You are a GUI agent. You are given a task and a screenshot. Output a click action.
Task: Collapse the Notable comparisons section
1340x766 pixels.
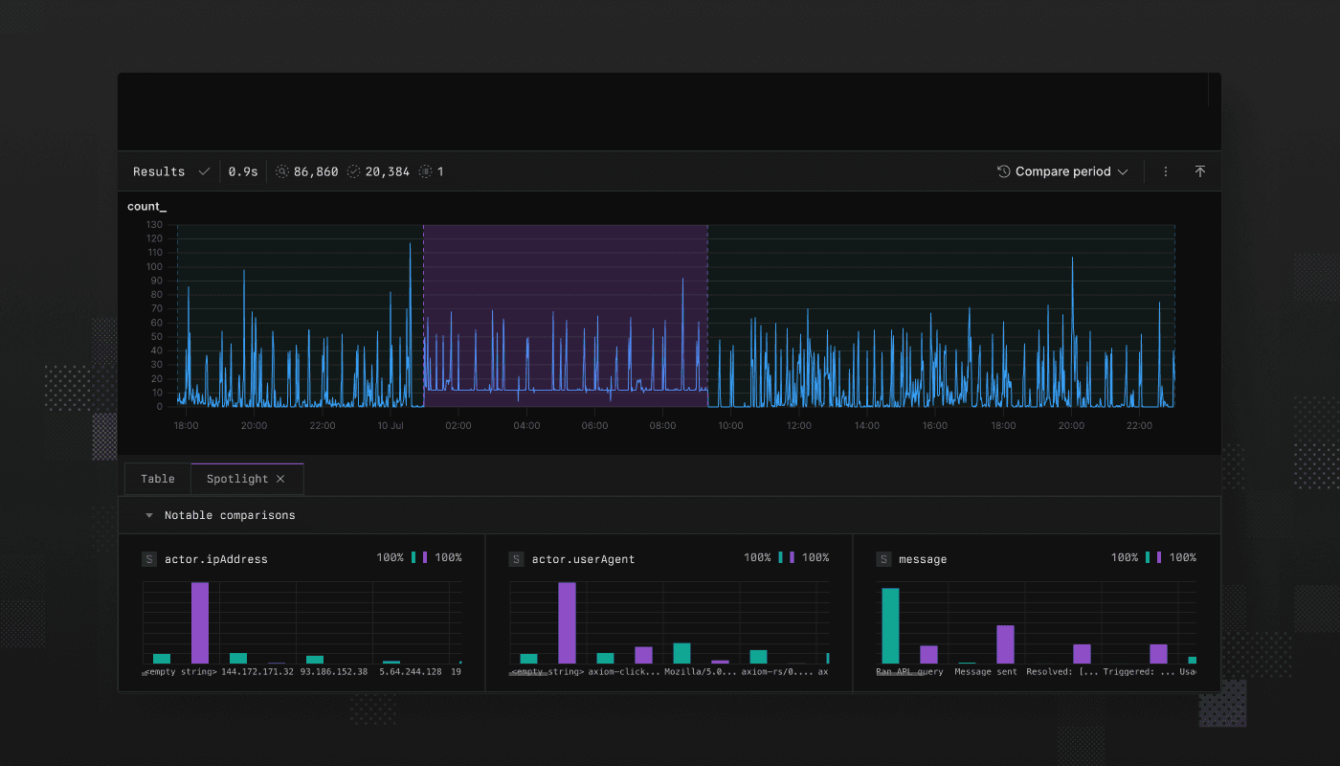pos(148,514)
